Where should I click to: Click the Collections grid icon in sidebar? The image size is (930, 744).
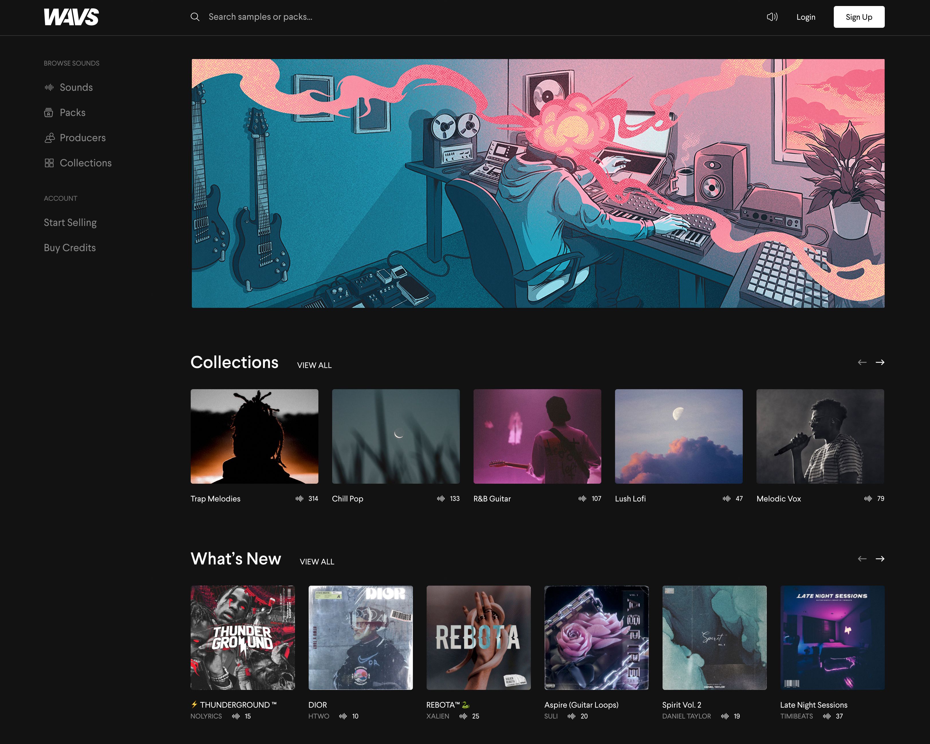pos(49,163)
